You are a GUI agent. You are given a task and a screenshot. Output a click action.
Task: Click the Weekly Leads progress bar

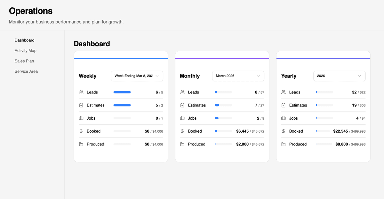point(122,92)
